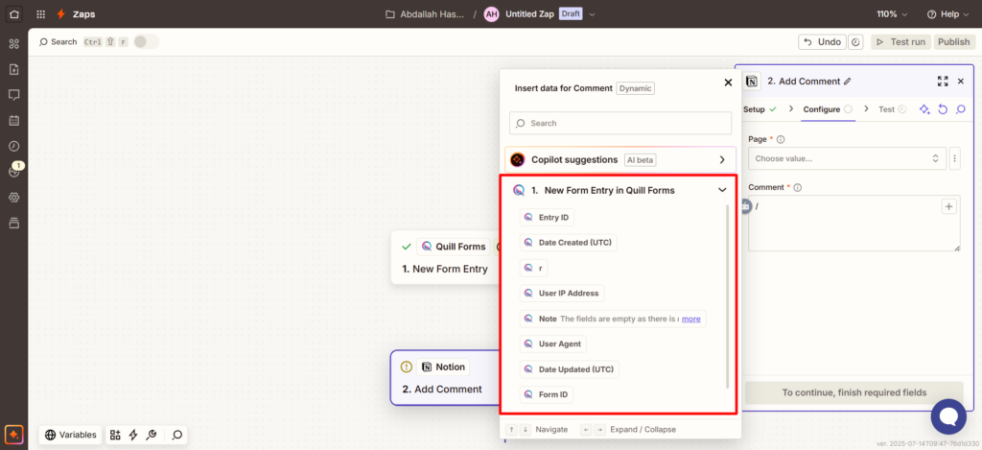Click the Untitled Zap title
Viewport: 982px width, 450px height.
pyautogui.click(x=529, y=14)
